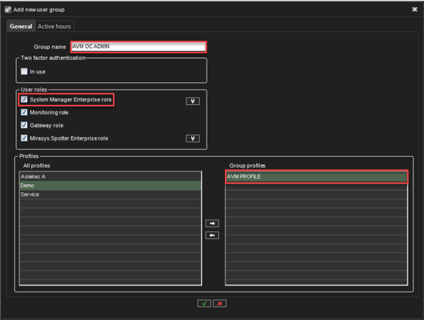The width and height of the screenshot is (424, 320).
Task: Open System Manager Enterprise role settings icon
Action: coord(192,100)
